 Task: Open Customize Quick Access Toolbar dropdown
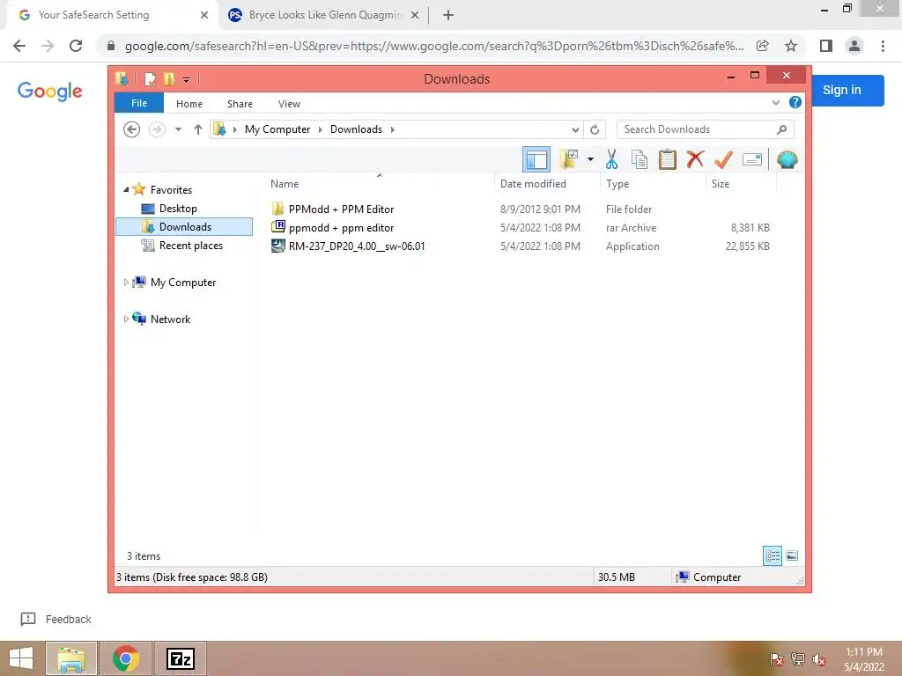tap(187, 79)
